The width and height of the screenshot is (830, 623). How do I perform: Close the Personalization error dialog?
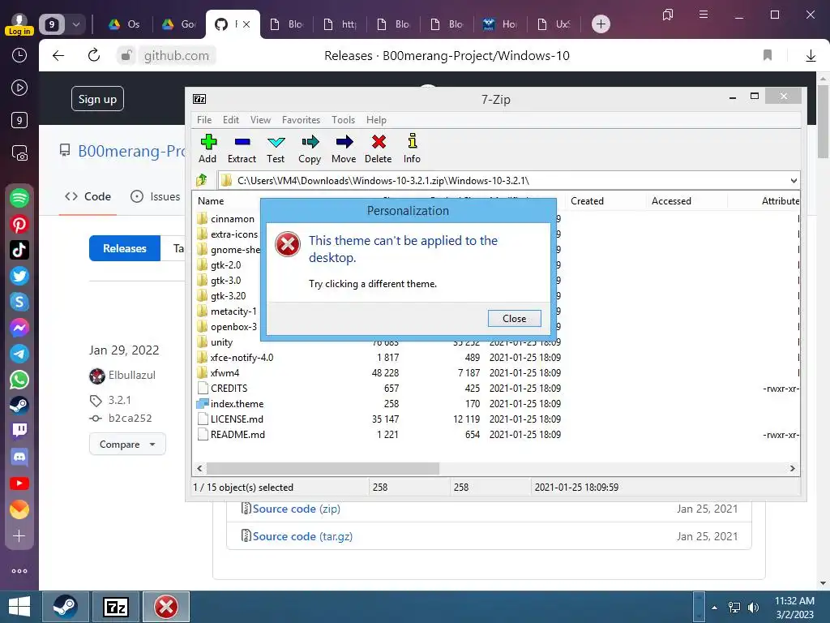click(515, 318)
